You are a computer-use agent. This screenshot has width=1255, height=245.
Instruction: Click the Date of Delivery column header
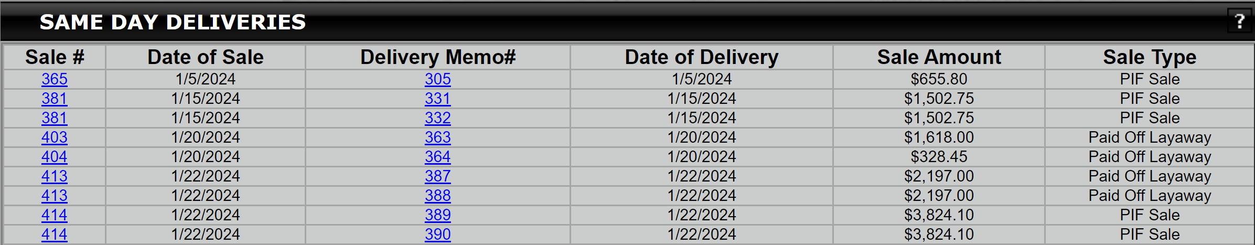click(702, 57)
